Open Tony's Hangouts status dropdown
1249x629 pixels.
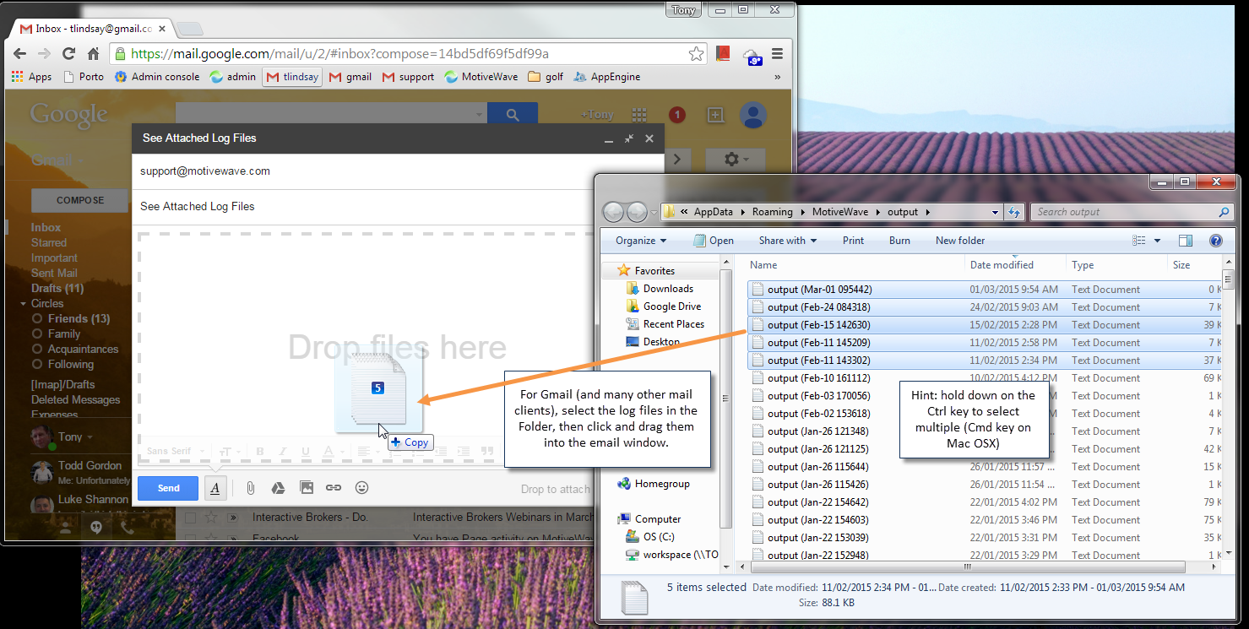click(90, 437)
